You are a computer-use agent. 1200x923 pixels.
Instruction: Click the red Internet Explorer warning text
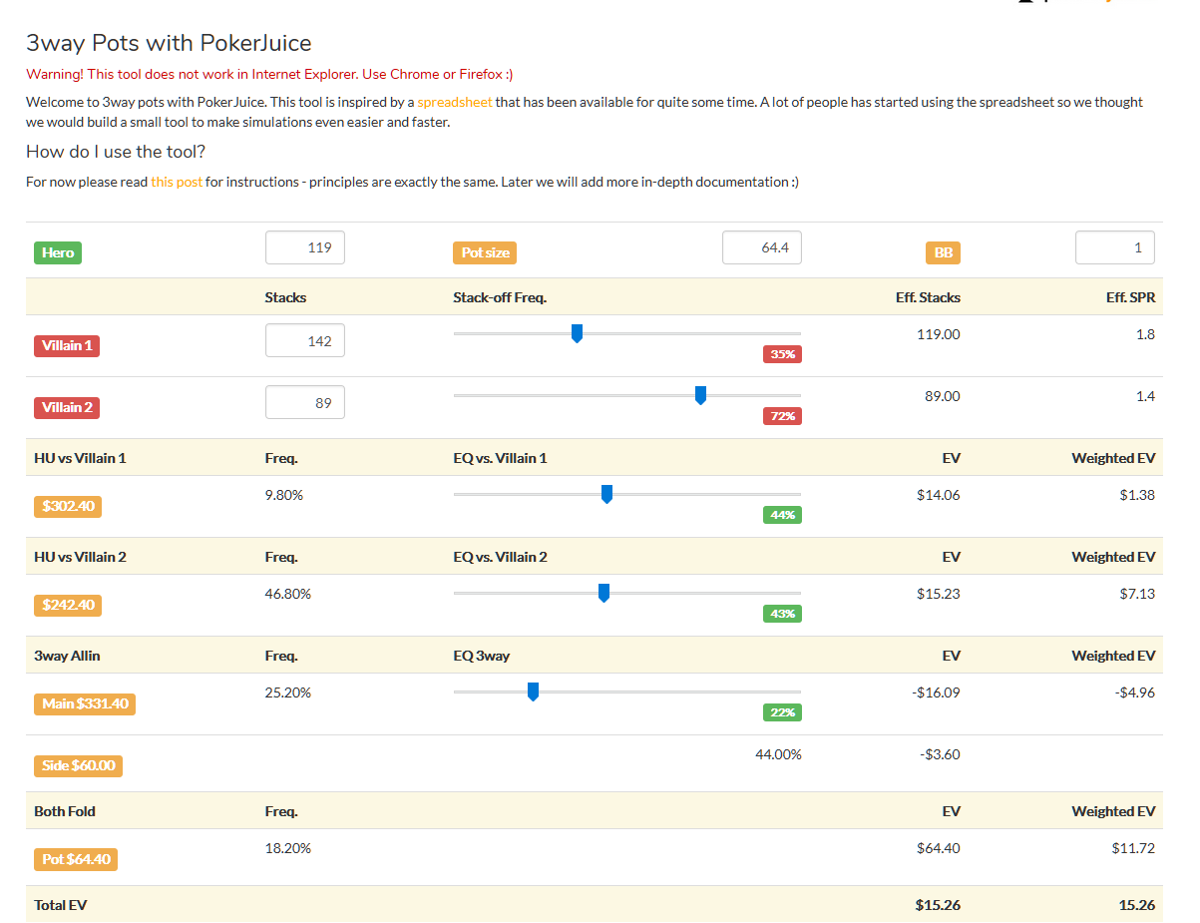coord(269,74)
